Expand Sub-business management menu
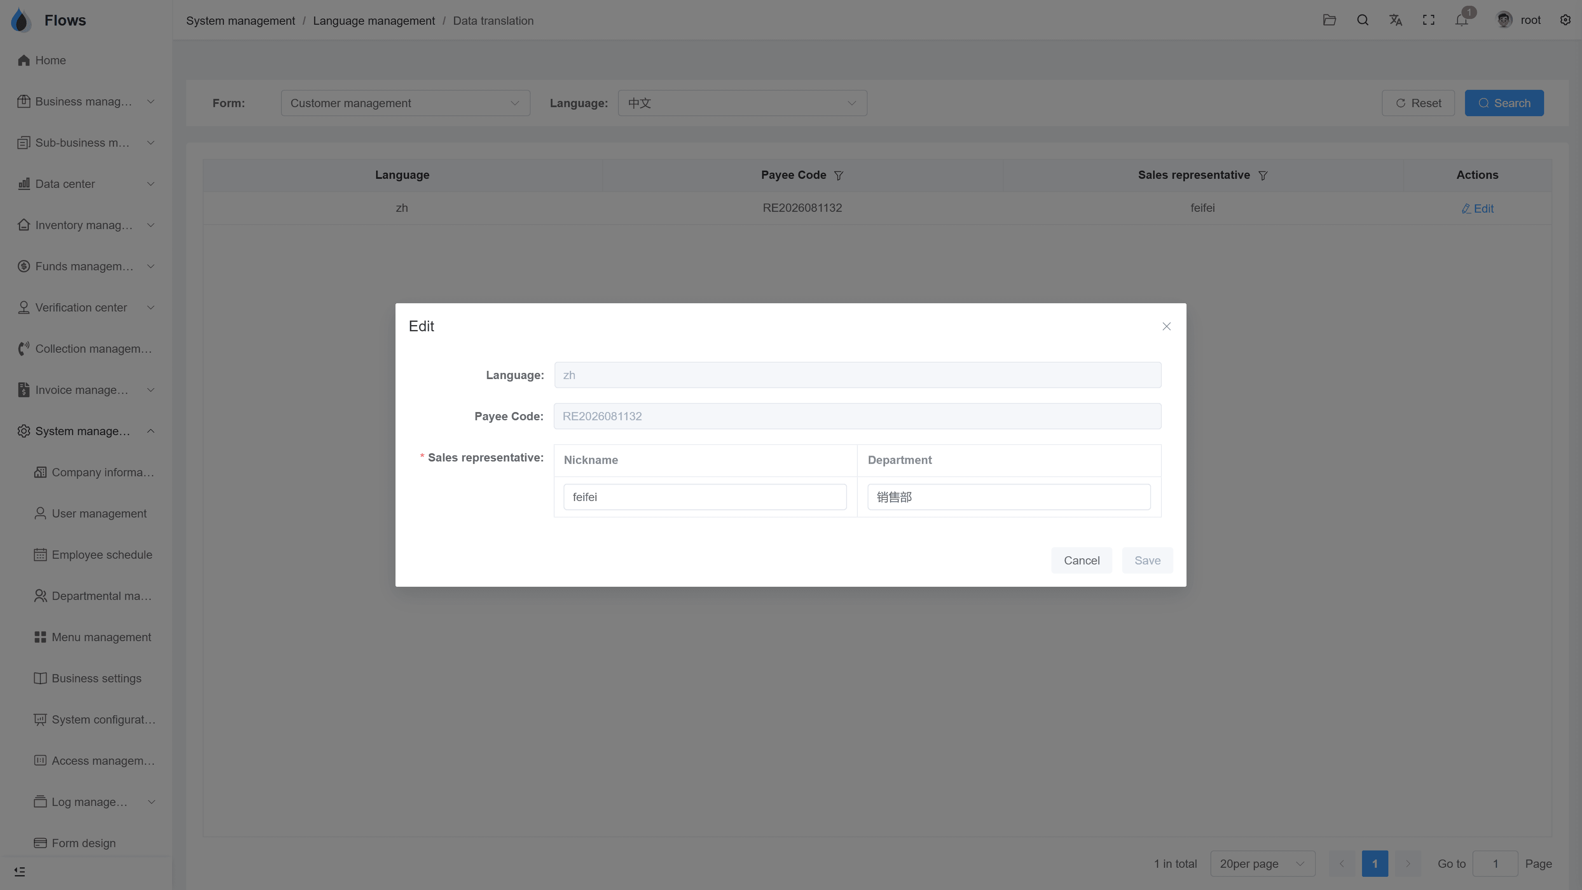 86,143
